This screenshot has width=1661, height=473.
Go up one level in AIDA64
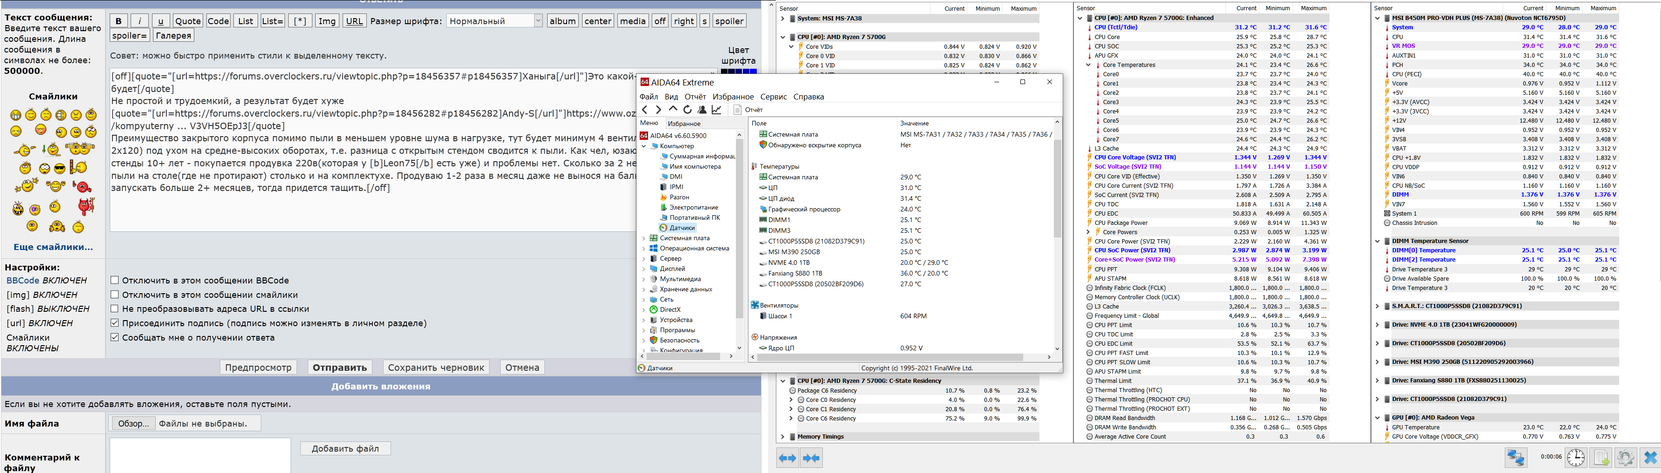coord(673,110)
